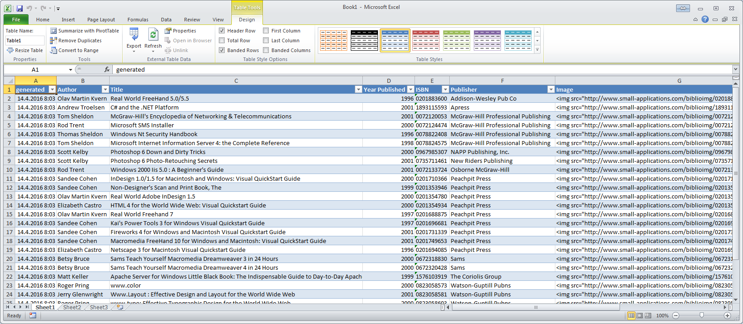
Task: Toggle the Banded Columns checkbox
Action: point(266,50)
